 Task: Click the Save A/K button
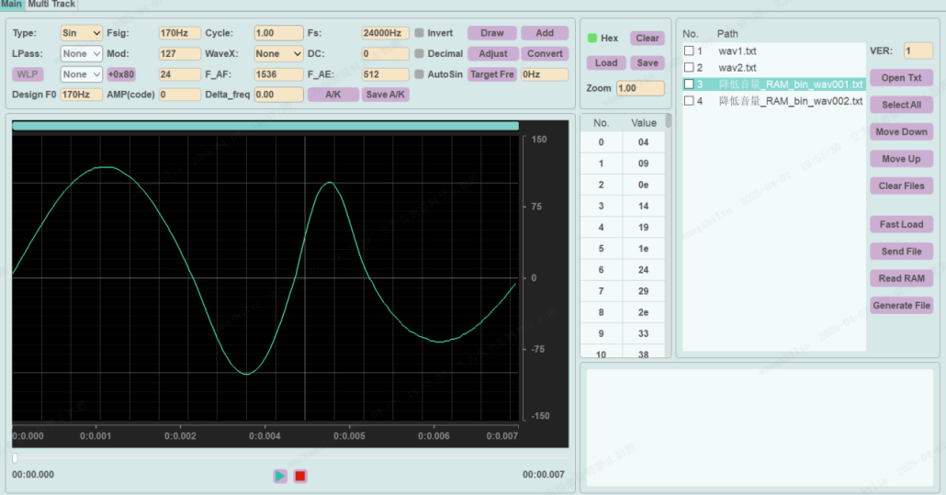click(386, 95)
